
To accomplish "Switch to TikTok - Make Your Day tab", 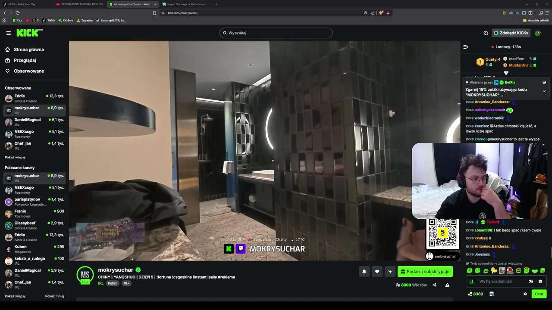I will [27, 4].
